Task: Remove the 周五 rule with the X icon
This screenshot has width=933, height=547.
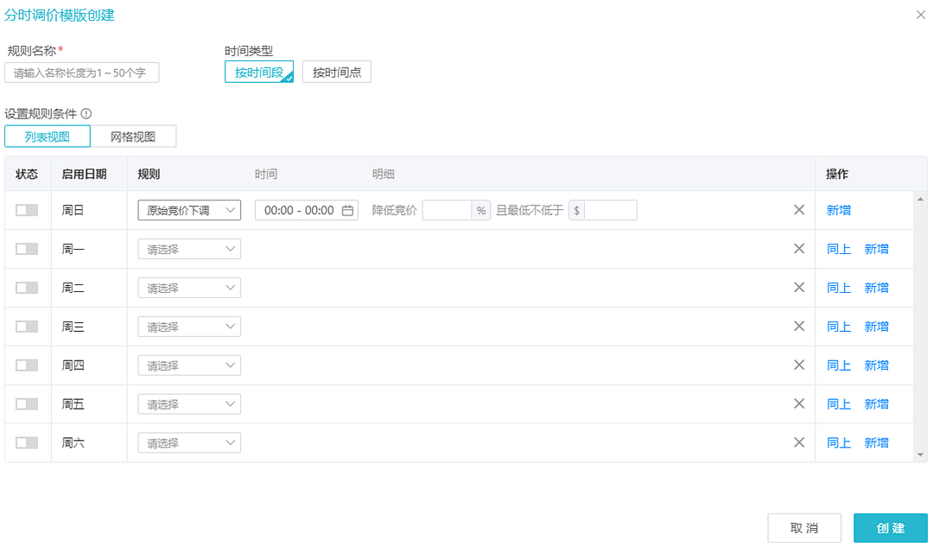Action: 799,404
